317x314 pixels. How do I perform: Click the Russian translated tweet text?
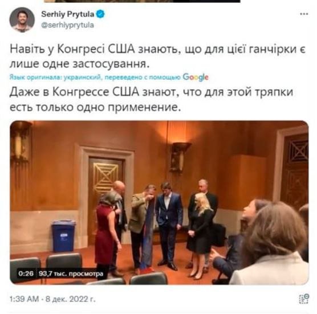151,99
